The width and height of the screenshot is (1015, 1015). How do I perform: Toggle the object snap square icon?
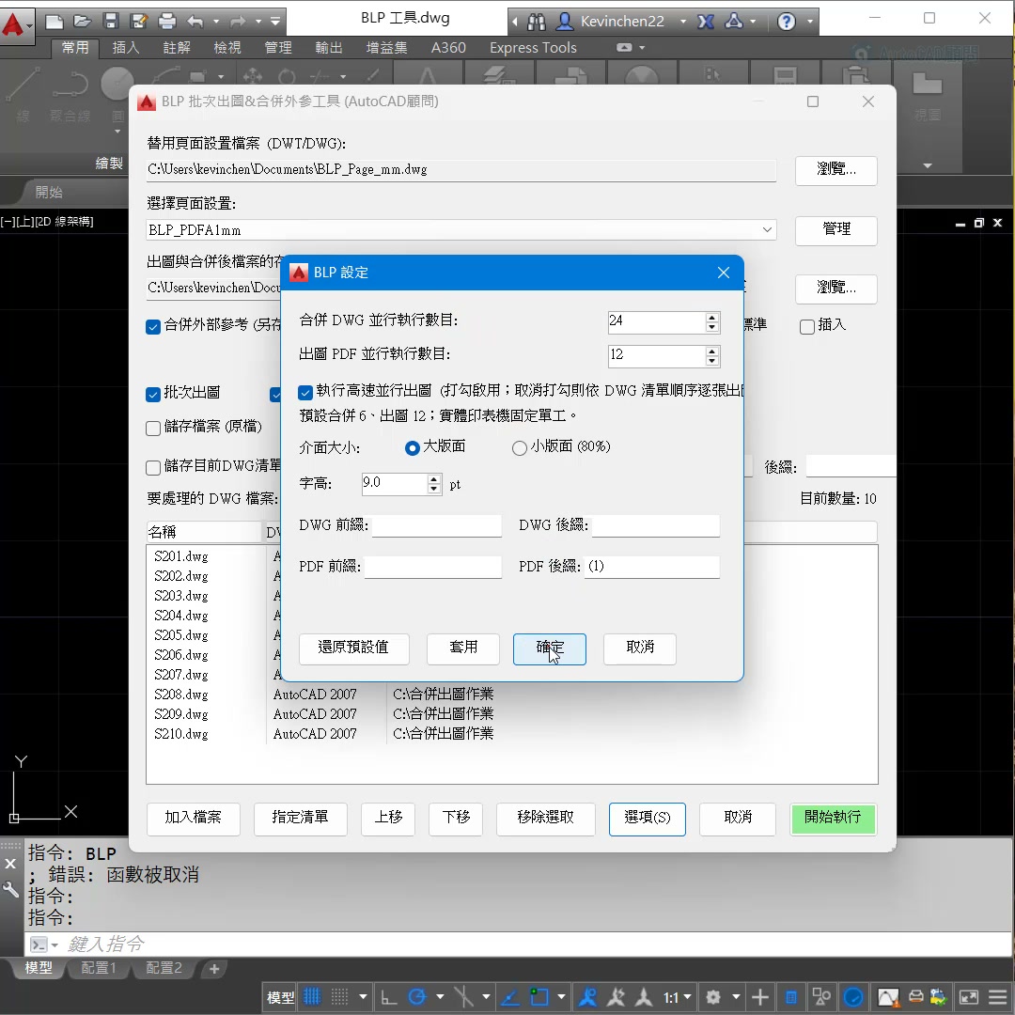(x=539, y=997)
